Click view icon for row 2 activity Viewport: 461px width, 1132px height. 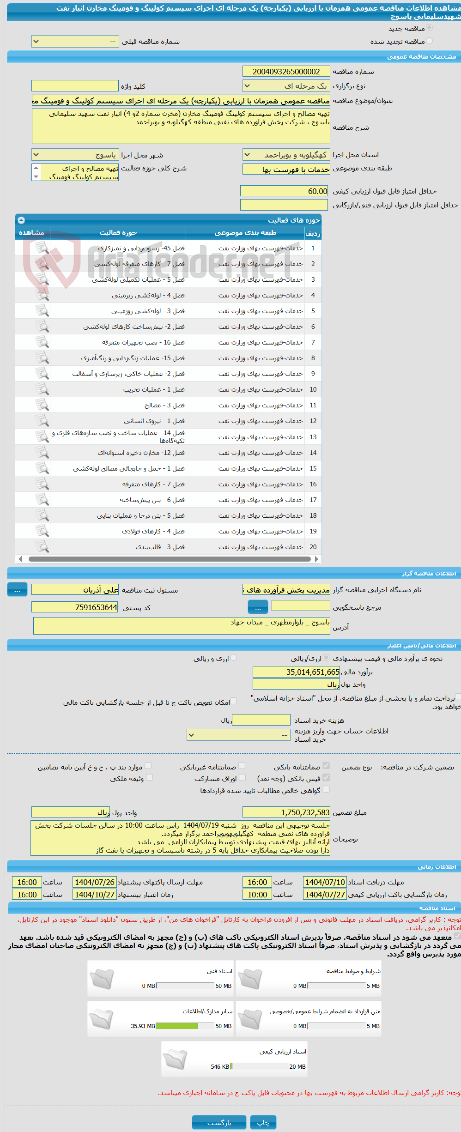coord(42,264)
